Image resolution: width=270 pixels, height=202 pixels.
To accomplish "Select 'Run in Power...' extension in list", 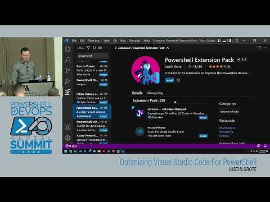I will tap(92, 70).
